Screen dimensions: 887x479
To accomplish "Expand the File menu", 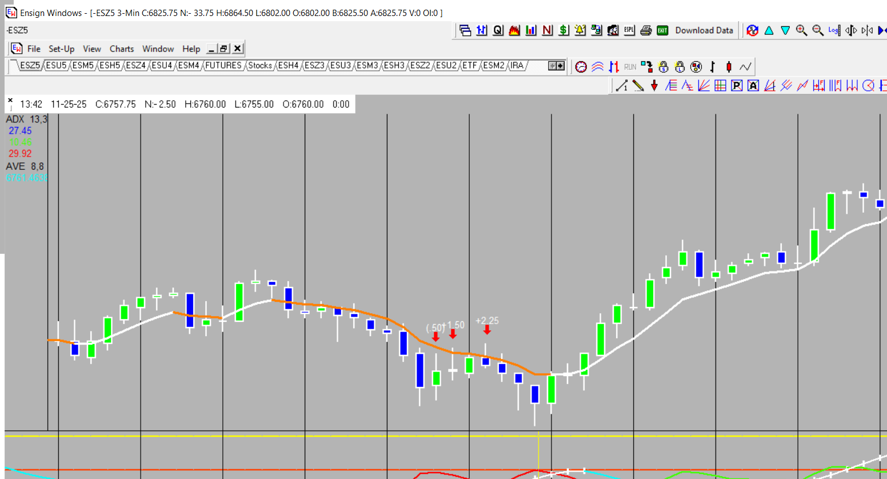I will 34,49.
